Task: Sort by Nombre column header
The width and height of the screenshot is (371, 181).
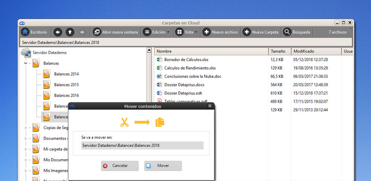Action: 211,51
